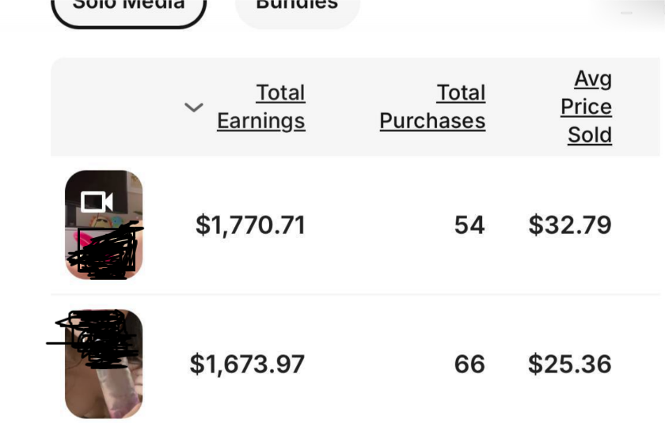This screenshot has width=665, height=423.
Task: Sort by the Avg Price Sold header
Action: point(587,107)
